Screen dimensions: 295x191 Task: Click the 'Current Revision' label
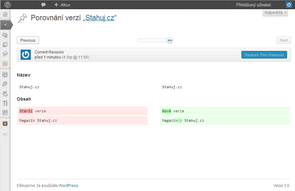(x=49, y=52)
